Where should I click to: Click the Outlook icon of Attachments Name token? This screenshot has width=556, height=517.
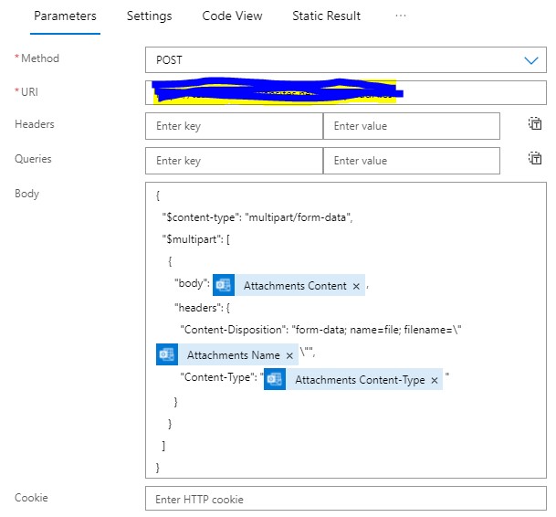click(167, 354)
